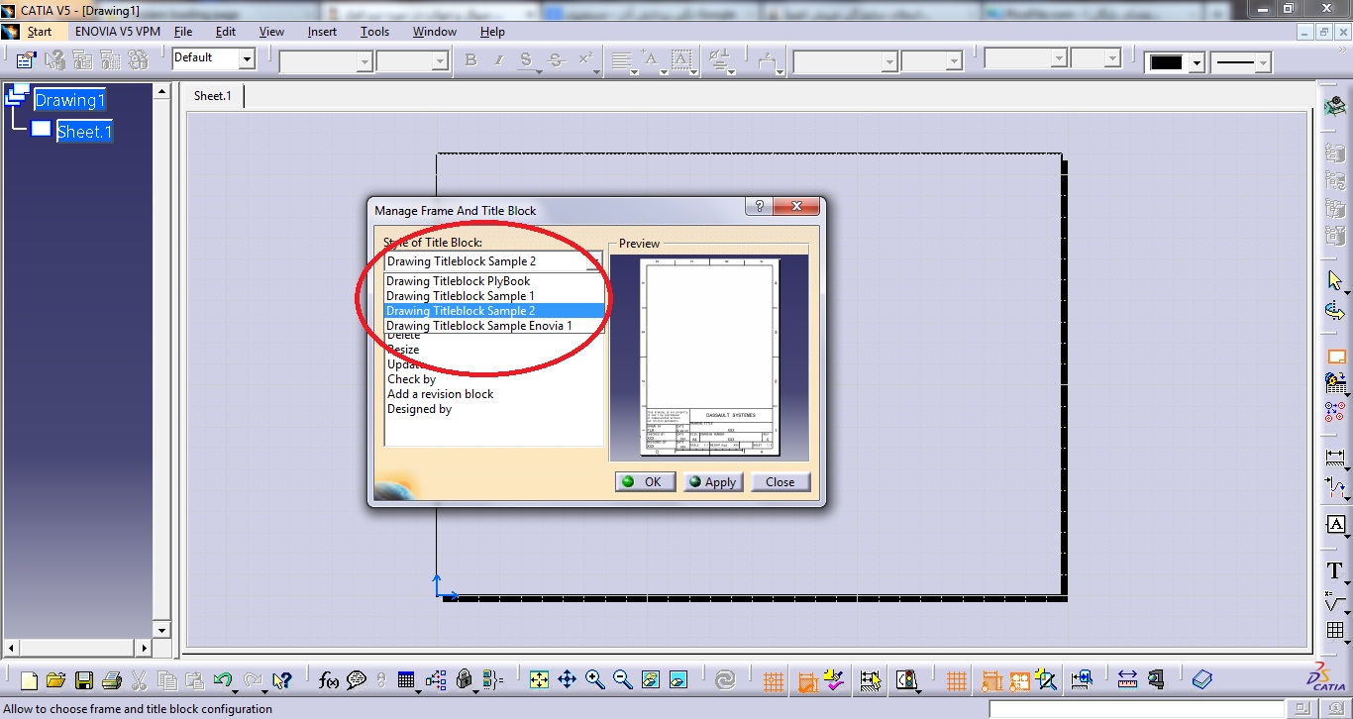
Task: Open a file with the Open folder icon
Action: (55, 679)
